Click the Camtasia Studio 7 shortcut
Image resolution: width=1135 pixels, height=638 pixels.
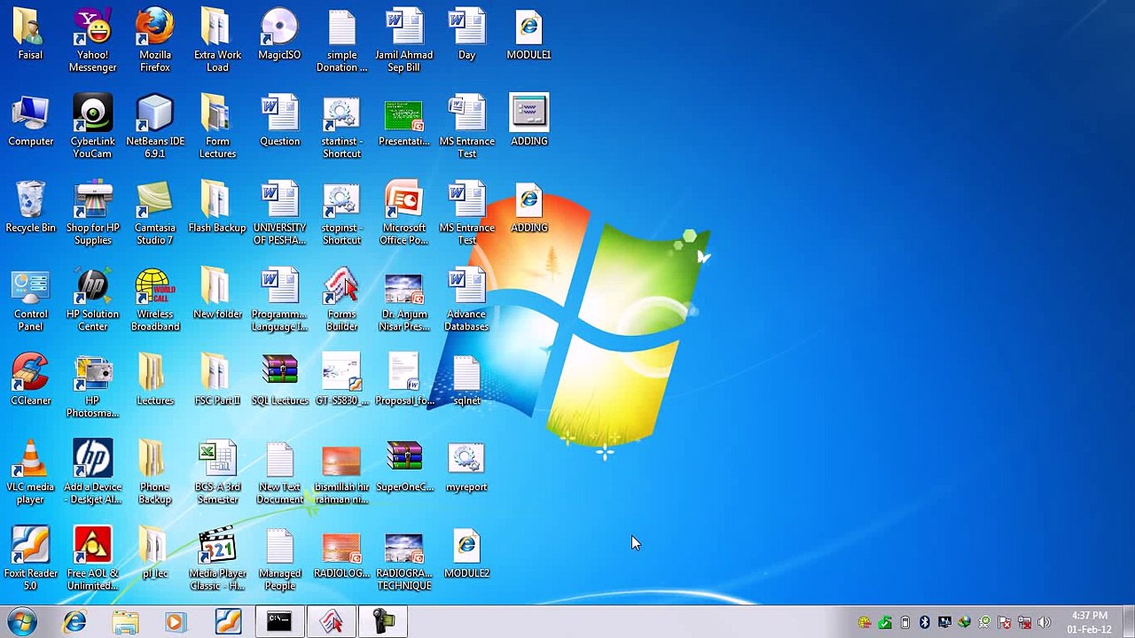click(154, 214)
